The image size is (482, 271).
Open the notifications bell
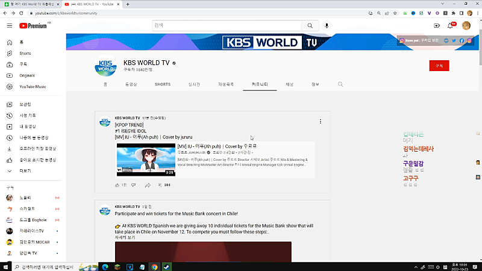[x=450, y=26]
